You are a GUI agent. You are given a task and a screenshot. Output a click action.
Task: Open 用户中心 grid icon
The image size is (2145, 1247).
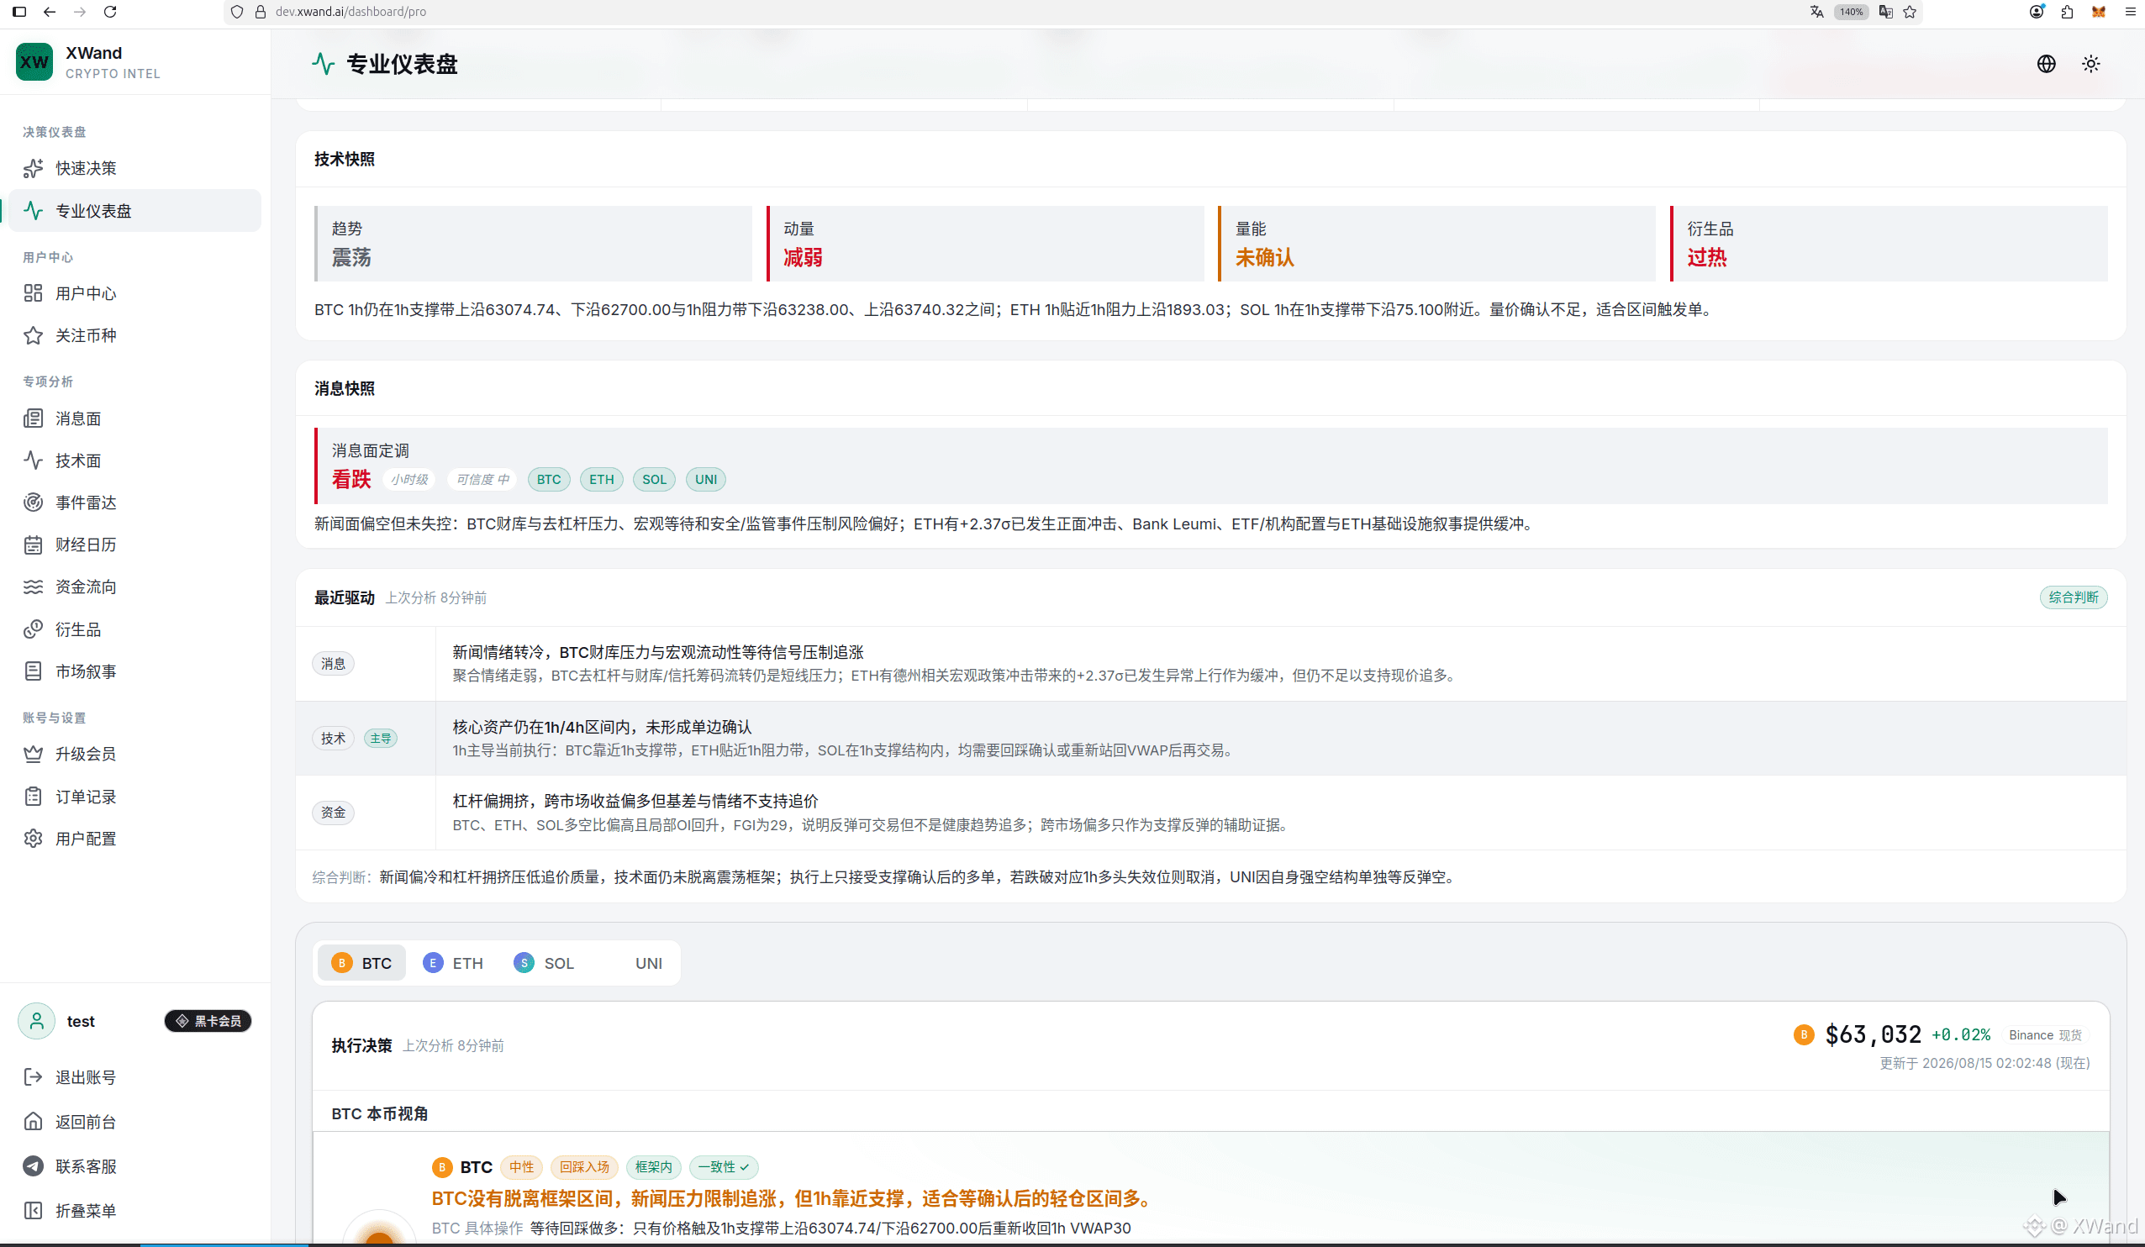(x=33, y=293)
